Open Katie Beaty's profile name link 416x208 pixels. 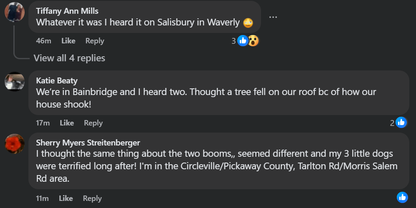[57, 80]
